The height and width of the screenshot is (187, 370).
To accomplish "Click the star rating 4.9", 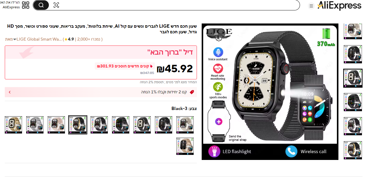I will tap(69, 39).
